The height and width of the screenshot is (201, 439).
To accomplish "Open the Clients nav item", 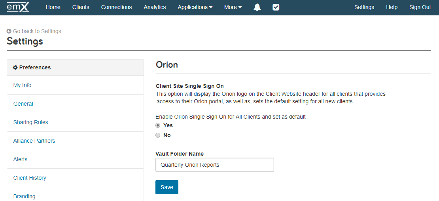I will tap(81, 7).
